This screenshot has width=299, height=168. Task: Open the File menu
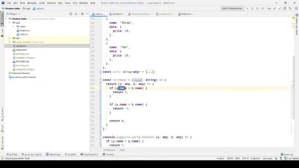(x=9, y=3)
